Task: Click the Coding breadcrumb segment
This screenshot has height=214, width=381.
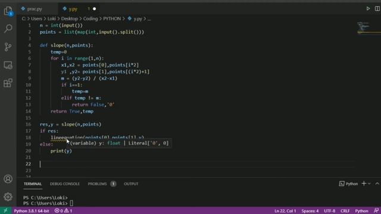Action: [90, 18]
